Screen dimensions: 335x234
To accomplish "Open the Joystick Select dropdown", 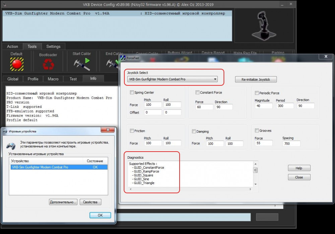I will 215,79.
